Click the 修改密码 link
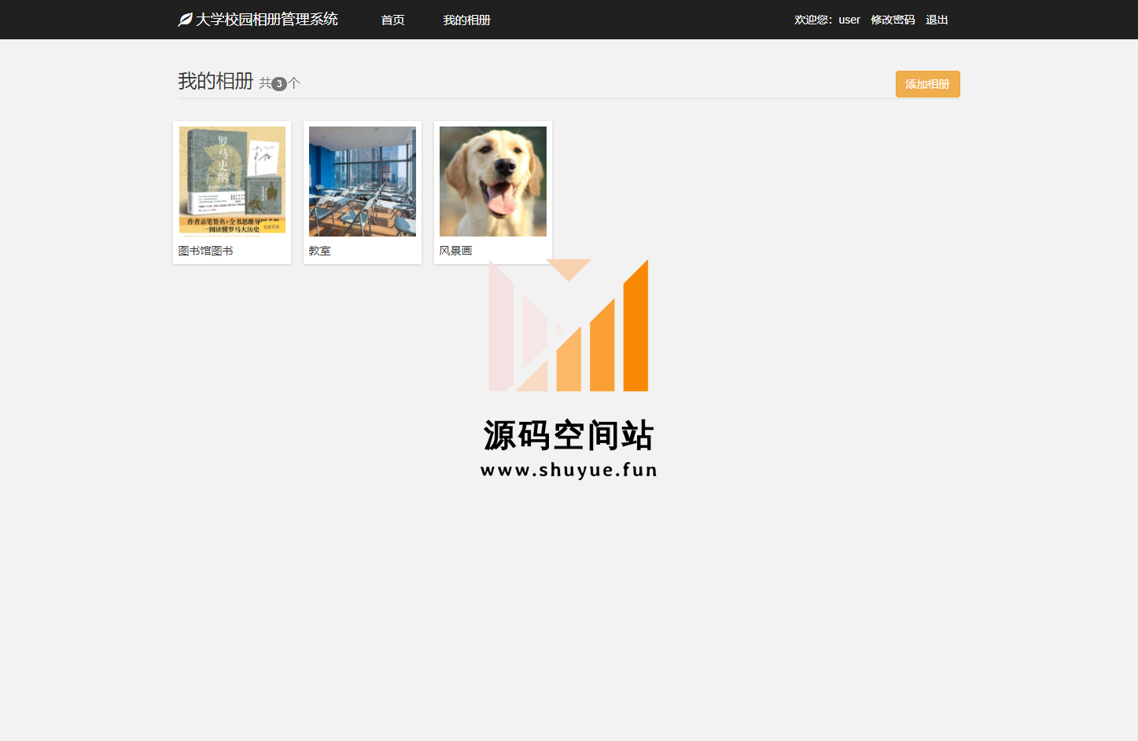The image size is (1138, 741). [x=893, y=20]
